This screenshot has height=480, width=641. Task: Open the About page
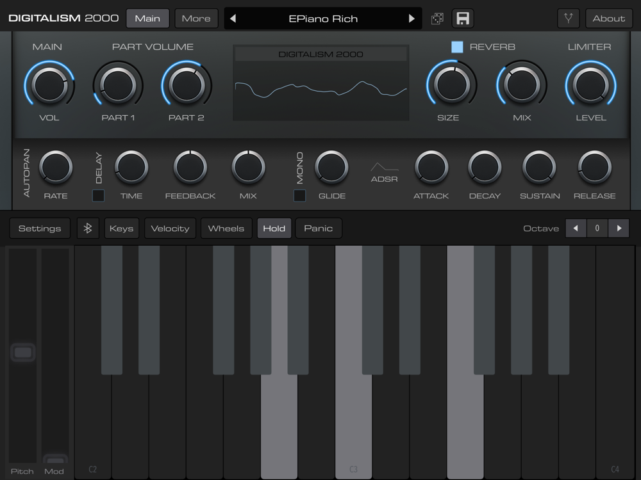coord(609,19)
